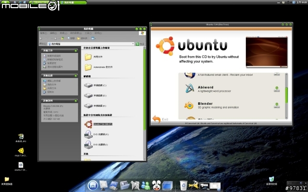Viewport: 308px width, 192px height.
Task: Select the DVD drive (H:)
Action: [96, 134]
